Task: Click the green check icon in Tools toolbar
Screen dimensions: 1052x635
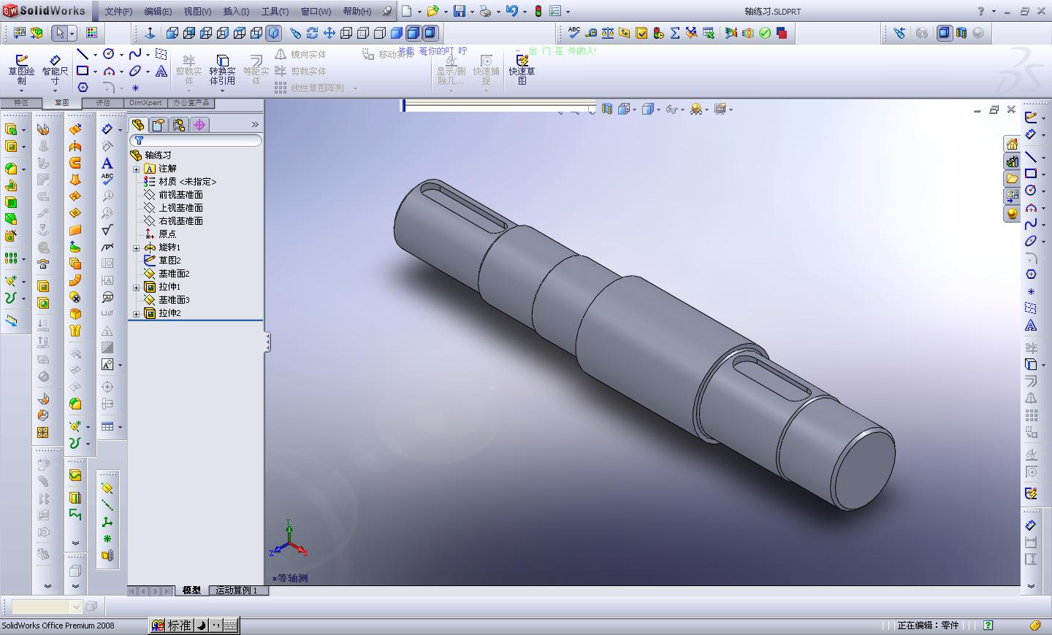Action: coord(765,33)
